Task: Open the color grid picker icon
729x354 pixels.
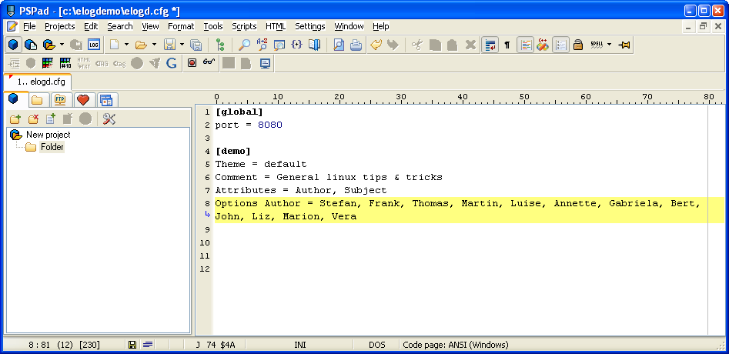Action: (48, 62)
